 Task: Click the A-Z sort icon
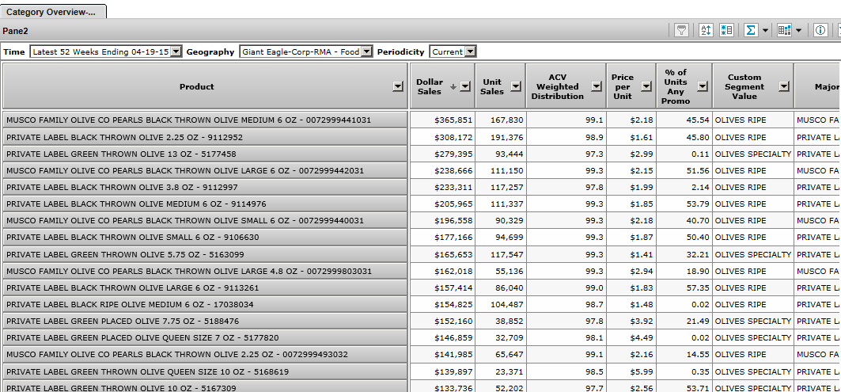pyautogui.click(x=707, y=30)
